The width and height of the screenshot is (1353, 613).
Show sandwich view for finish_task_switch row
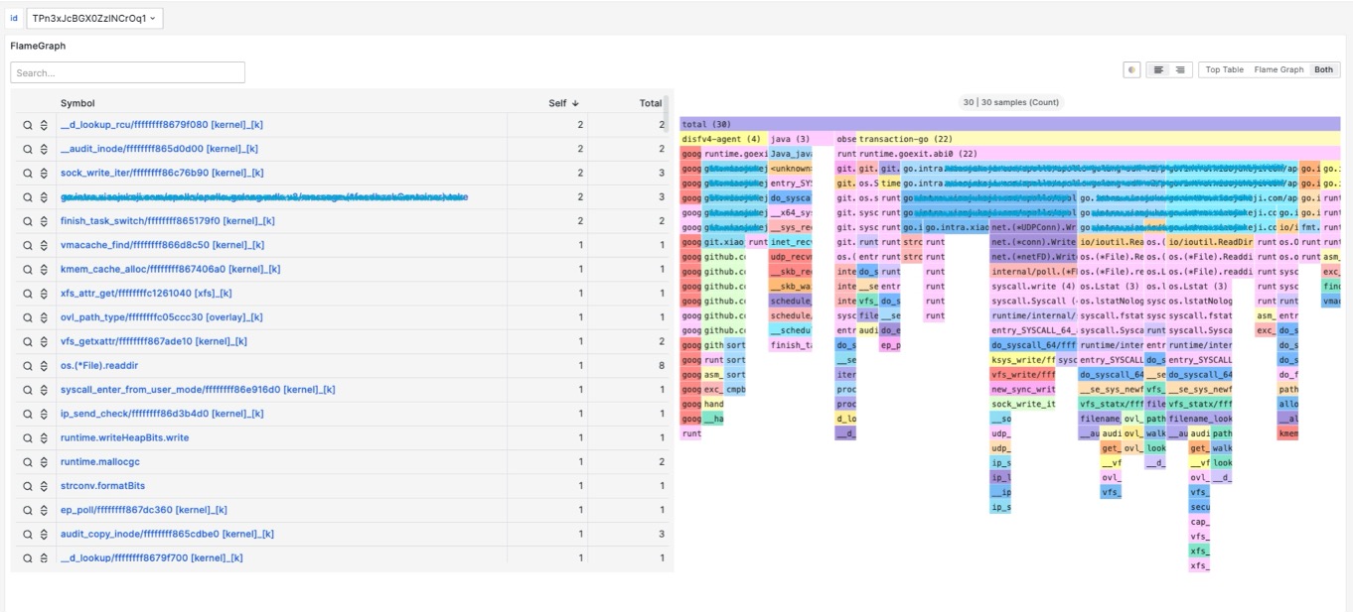pyautogui.click(x=44, y=221)
